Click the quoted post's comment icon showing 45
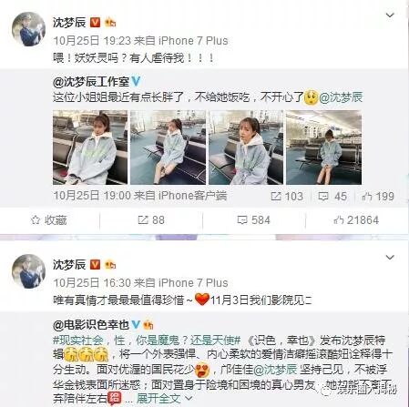Viewport: 409px width, 407px height. (x=323, y=196)
